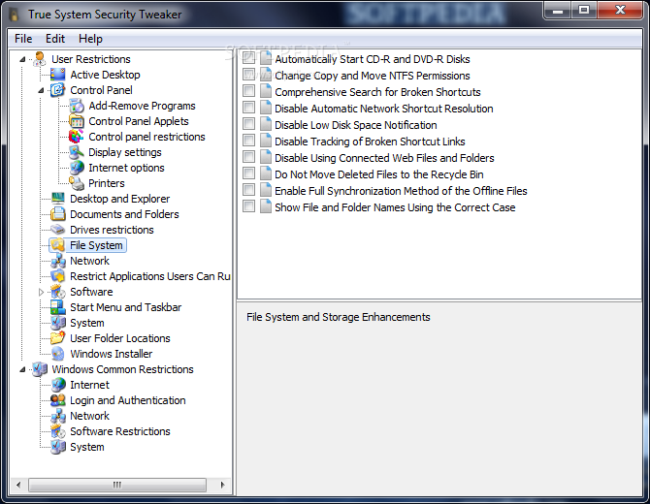Collapse the User Restrictions tree node
650x504 pixels.
(22, 60)
